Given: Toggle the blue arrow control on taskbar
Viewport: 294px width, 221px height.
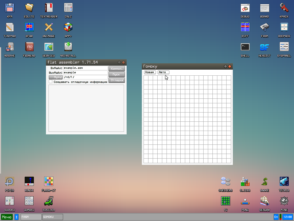Looking at the screenshot, I should 16,217.
